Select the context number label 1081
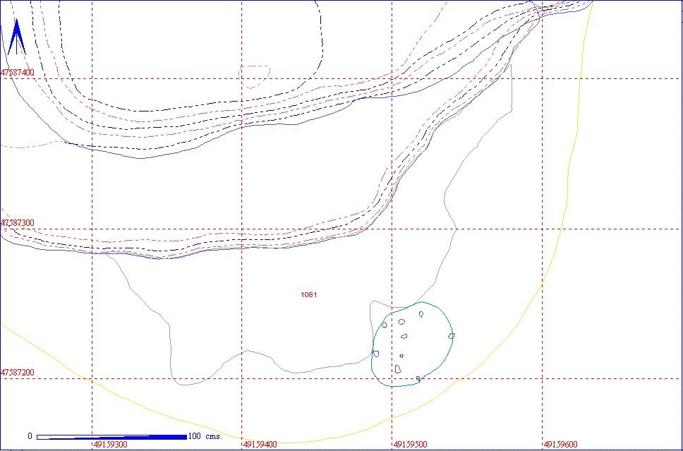The width and height of the screenshot is (683, 451). tap(309, 295)
